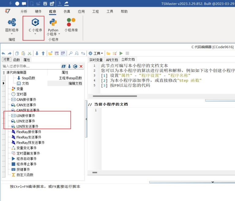This screenshot has width=235, height=201.
Task: Click the undo arrow in editor toolbar
Action: coord(4,53)
